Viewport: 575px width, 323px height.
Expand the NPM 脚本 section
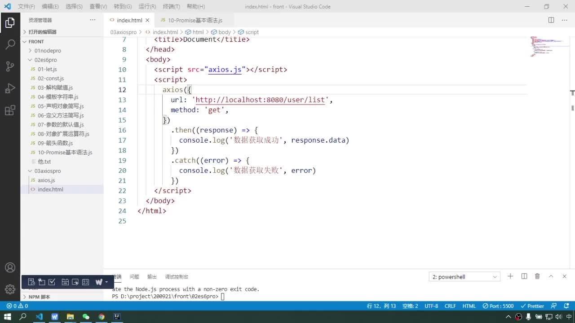pyautogui.click(x=62, y=297)
